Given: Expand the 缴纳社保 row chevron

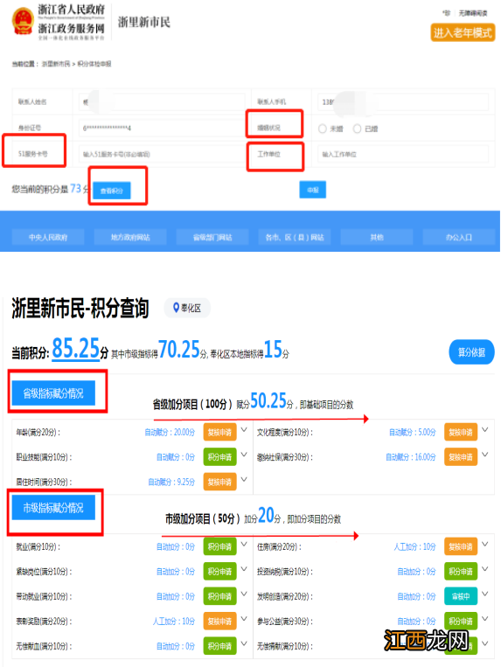Looking at the screenshot, I should point(485,455).
